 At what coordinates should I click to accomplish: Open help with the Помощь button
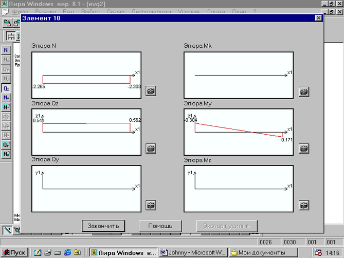pyautogui.click(x=160, y=226)
